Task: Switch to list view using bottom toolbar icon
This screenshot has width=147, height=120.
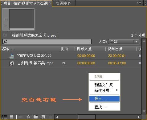Action: click(4, 117)
